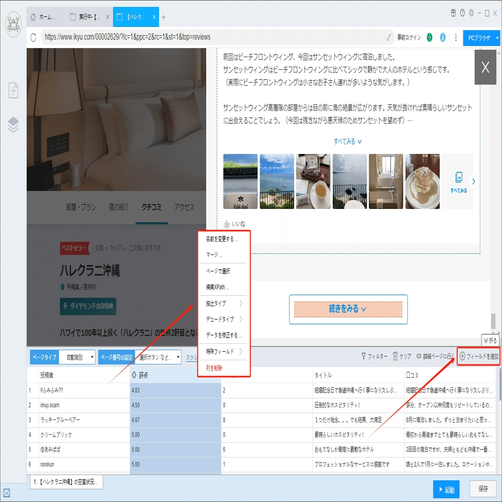
Task: Click 詳細ページに行く button
Action: coord(435,356)
